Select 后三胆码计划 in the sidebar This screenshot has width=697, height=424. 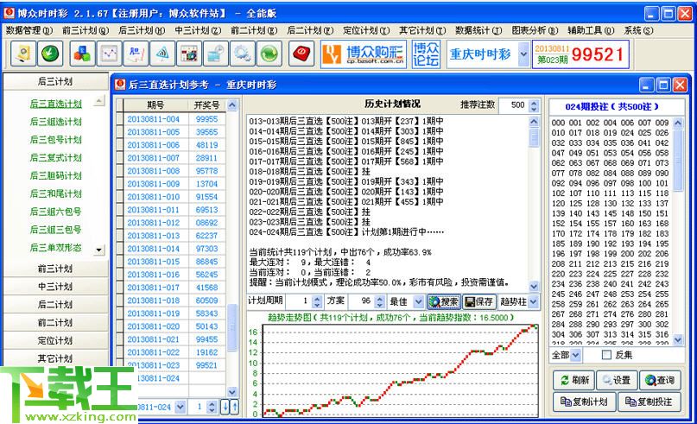pos(56,175)
